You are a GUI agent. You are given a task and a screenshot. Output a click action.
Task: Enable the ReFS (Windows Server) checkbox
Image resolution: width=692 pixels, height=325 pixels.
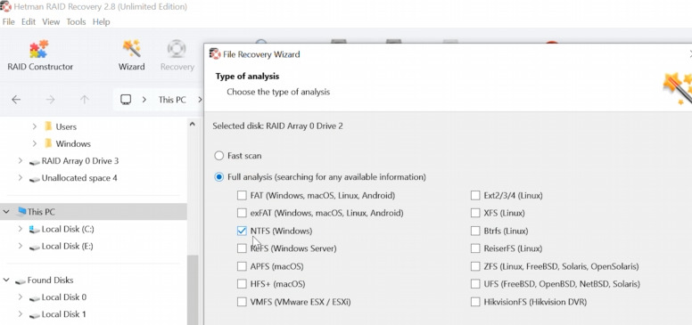point(242,248)
